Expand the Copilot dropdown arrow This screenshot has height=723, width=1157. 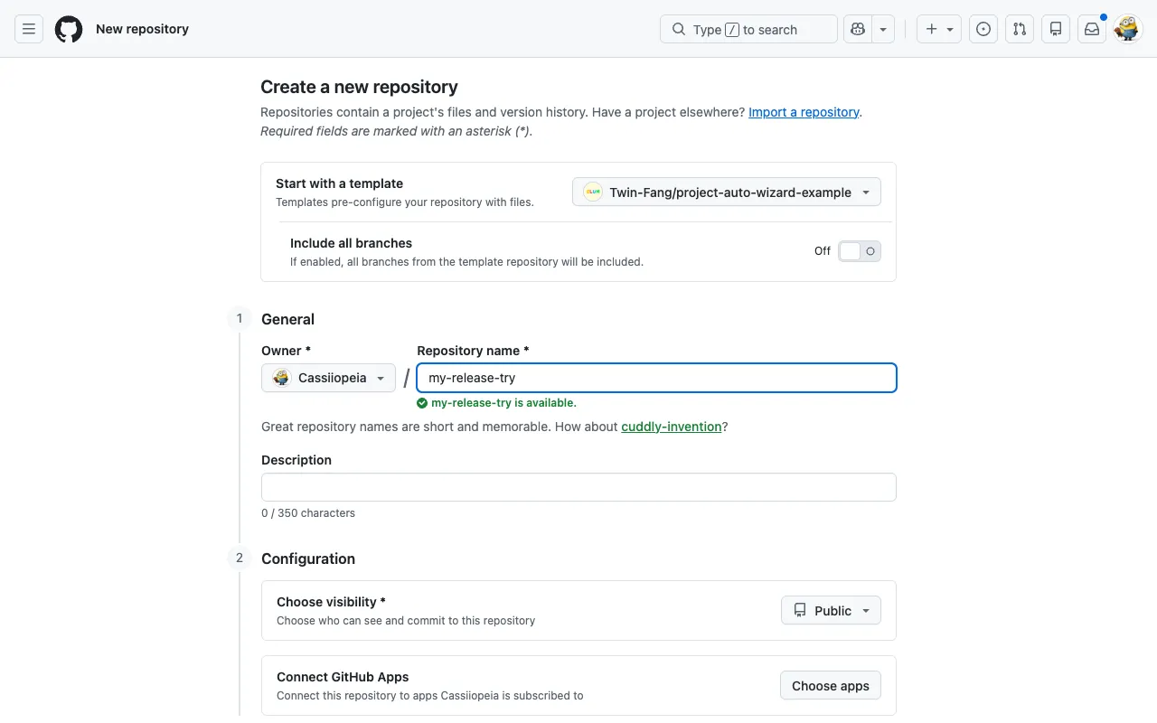[x=883, y=29]
